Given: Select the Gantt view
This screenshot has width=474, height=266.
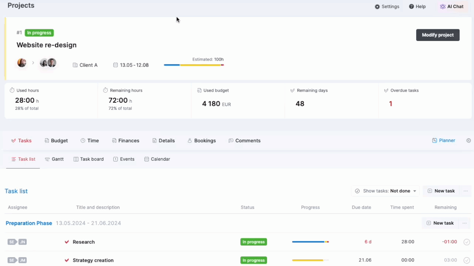Looking at the screenshot, I should coord(54,159).
